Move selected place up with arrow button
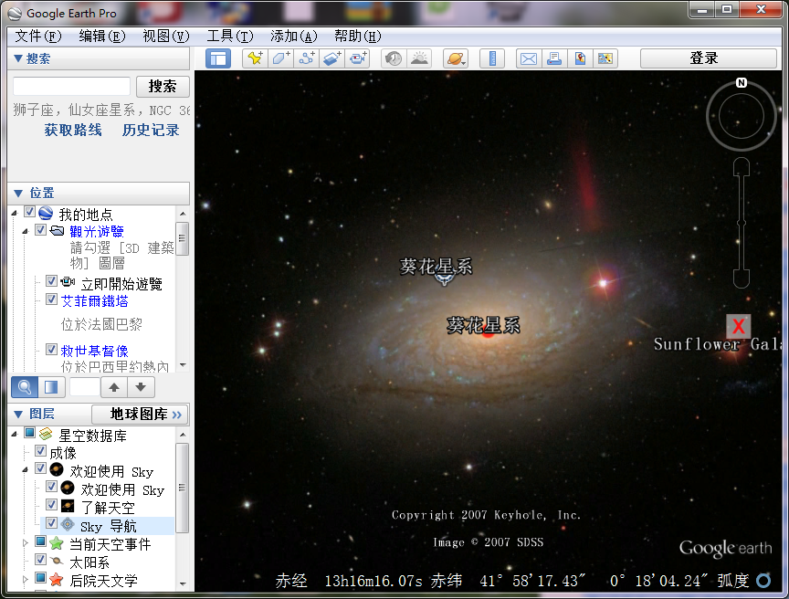Screen dimensions: 789x599 114,387
